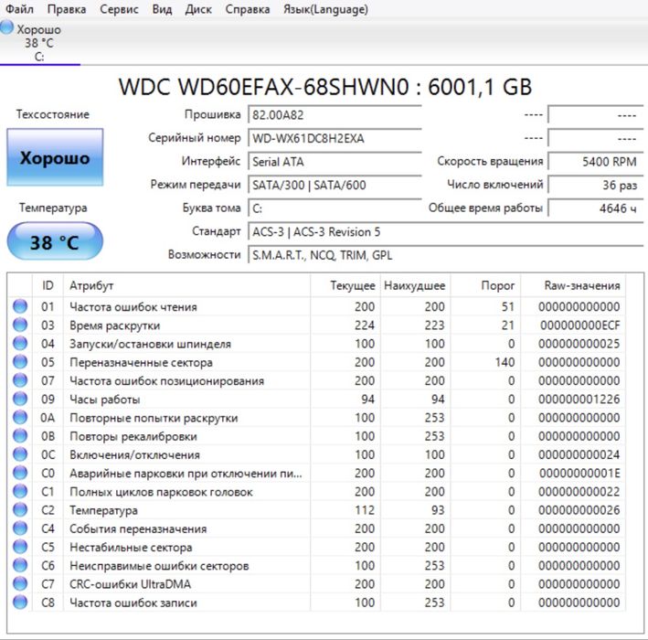The height and width of the screenshot is (640, 648).
Task: Open the Правка menu
Action: [x=67, y=9]
